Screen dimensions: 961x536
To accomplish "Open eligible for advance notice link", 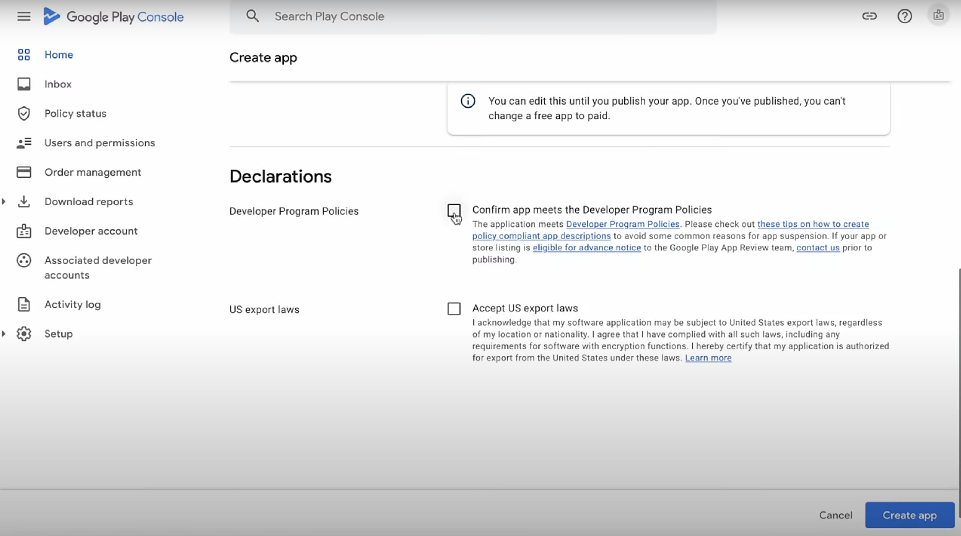I will pyautogui.click(x=587, y=248).
